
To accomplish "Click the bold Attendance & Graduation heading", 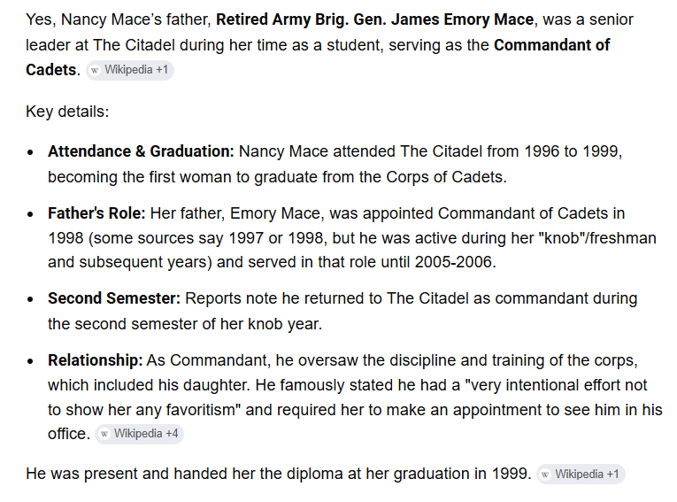I will coord(141,151).
